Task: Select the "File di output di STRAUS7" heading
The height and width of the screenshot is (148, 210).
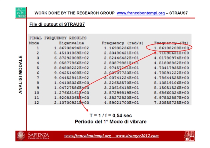Action: (x=57, y=24)
